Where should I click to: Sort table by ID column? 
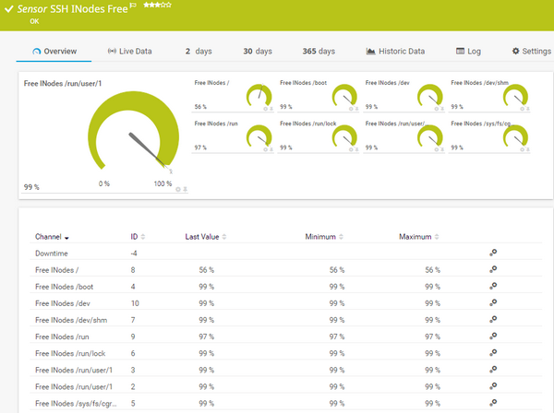(x=137, y=237)
